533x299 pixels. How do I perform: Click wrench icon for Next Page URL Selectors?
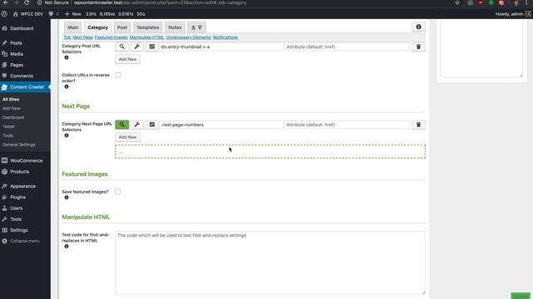point(137,125)
